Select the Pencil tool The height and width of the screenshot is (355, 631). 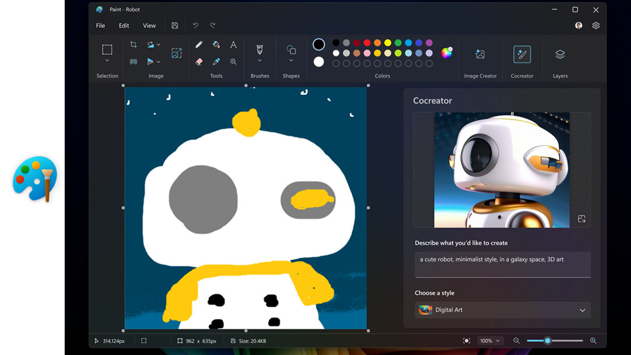click(x=199, y=45)
